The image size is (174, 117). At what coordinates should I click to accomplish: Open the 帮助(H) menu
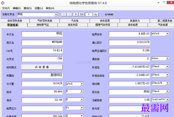[50, 8]
